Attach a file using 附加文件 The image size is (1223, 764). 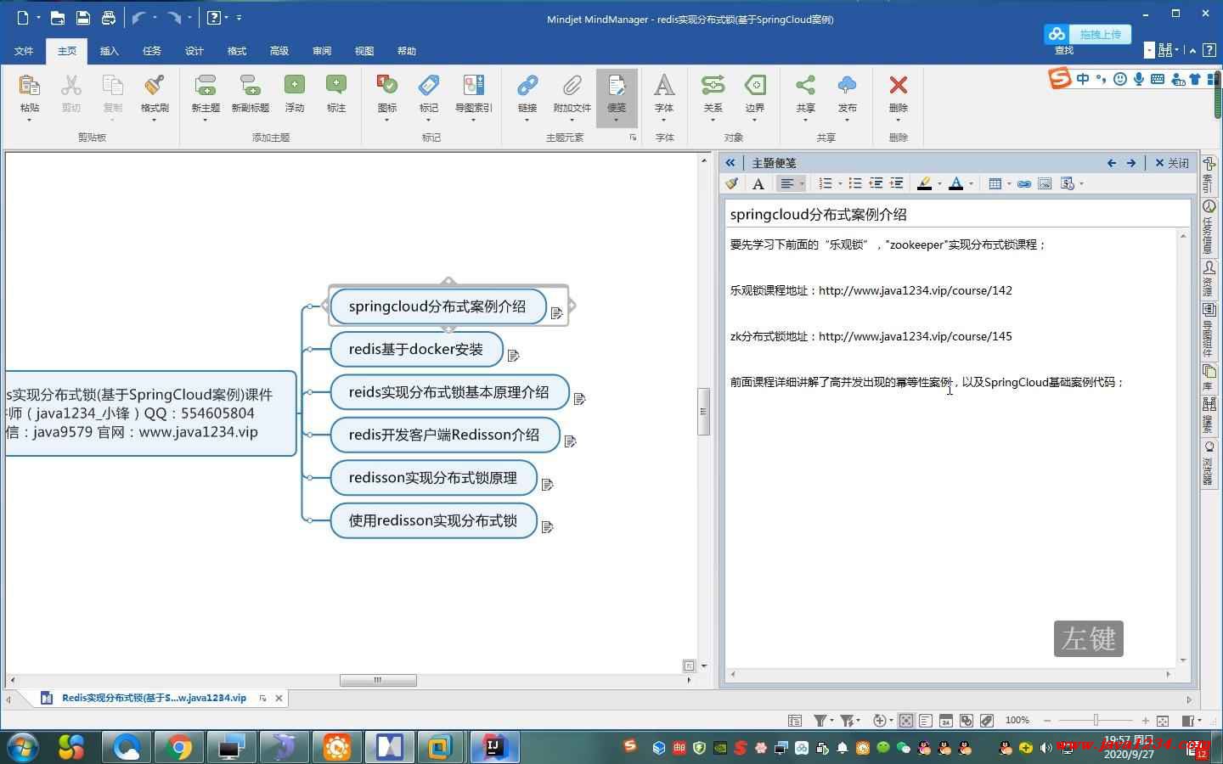coord(572,94)
